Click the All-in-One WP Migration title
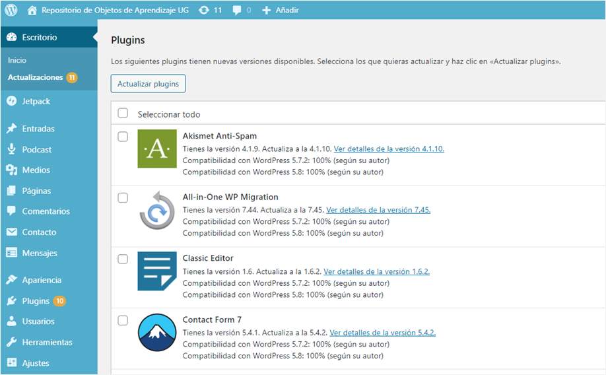This screenshot has width=606, height=375. 230,197
